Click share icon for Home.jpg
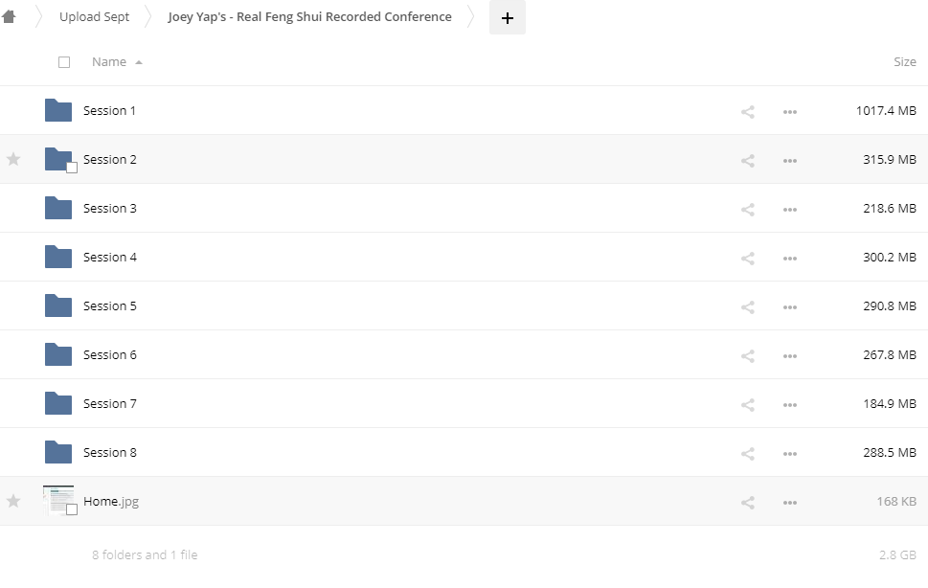 [748, 502]
